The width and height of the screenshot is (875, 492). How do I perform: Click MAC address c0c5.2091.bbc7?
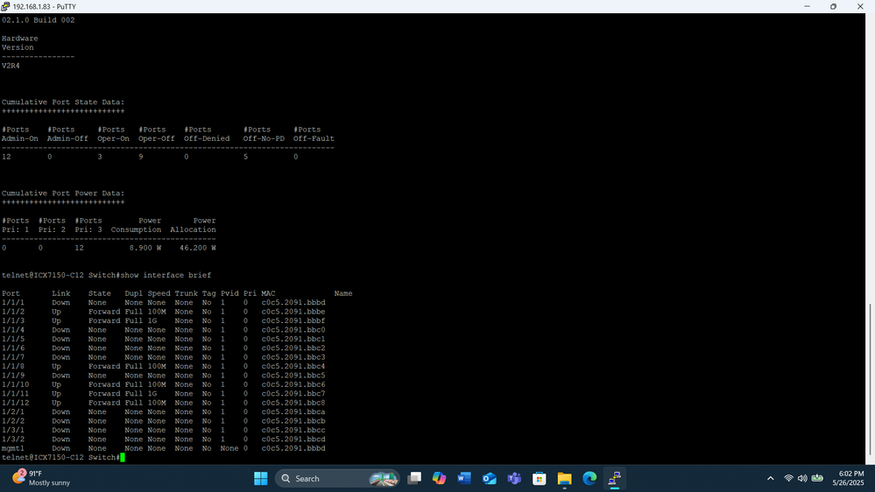coord(293,394)
